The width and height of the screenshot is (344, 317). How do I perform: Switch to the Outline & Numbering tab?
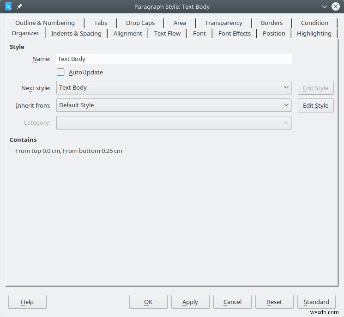click(x=45, y=23)
